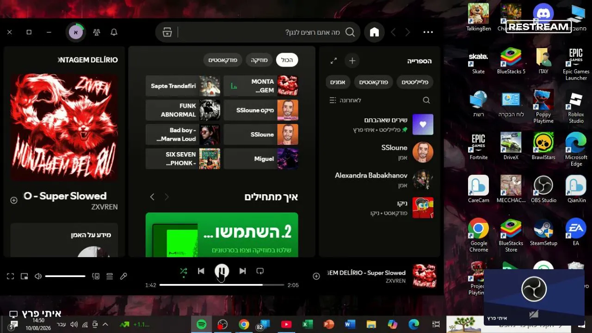The height and width of the screenshot is (333, 592).
Task: Switch to the מוזיקה tab
Action: click(259, 60)
